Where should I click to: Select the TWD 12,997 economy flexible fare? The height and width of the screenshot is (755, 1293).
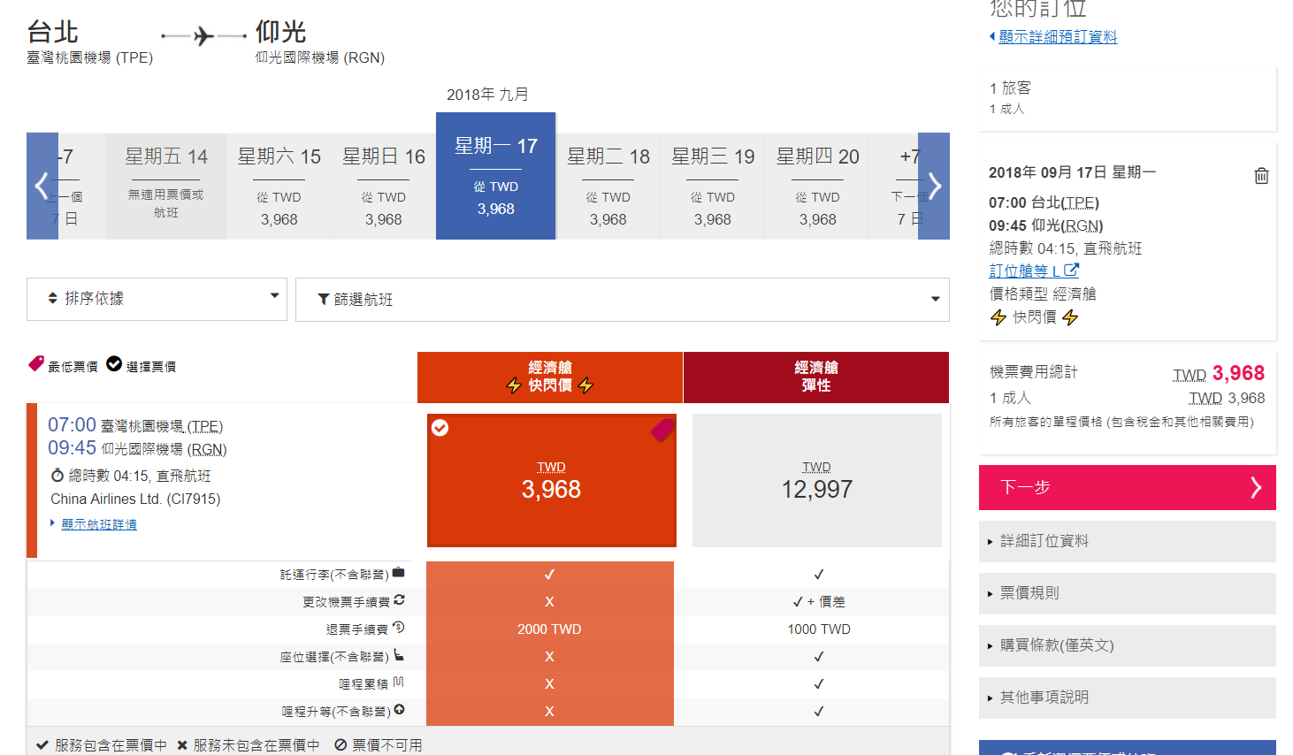[x=817, y=480]
